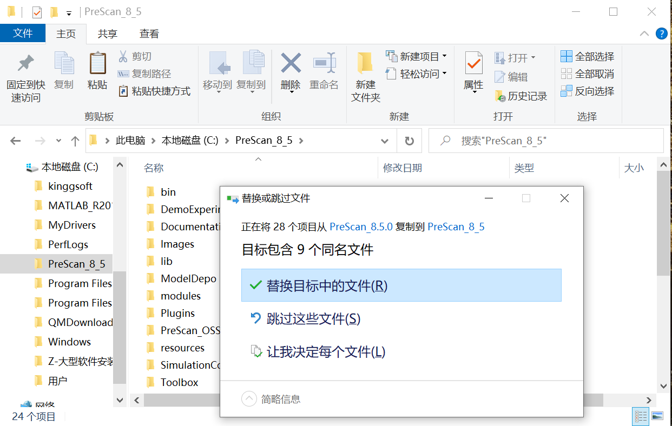Click the search box for PreScan_8_5
The height and width of the screenshot is (426, 672).
point(546,141)
